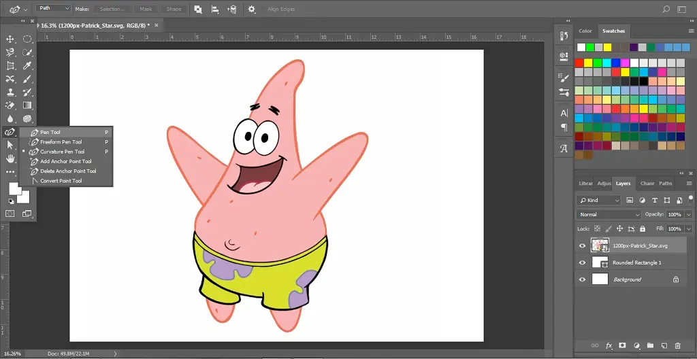
Task: Toggle filter for pixel layers
Action: click(x=630, y=200)
